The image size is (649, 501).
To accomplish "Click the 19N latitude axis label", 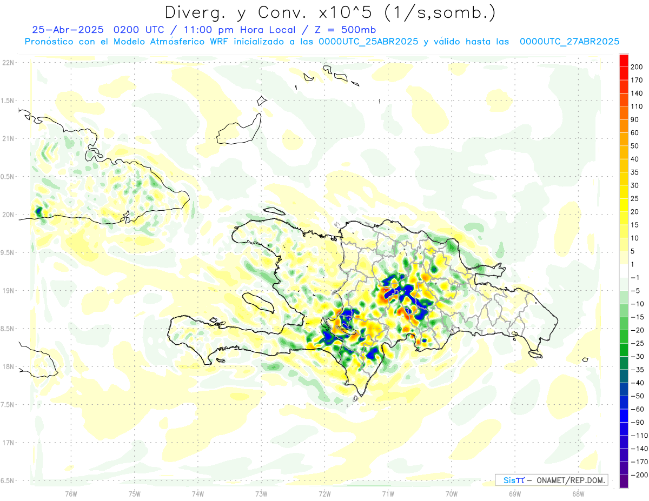I will coord(8,290).
